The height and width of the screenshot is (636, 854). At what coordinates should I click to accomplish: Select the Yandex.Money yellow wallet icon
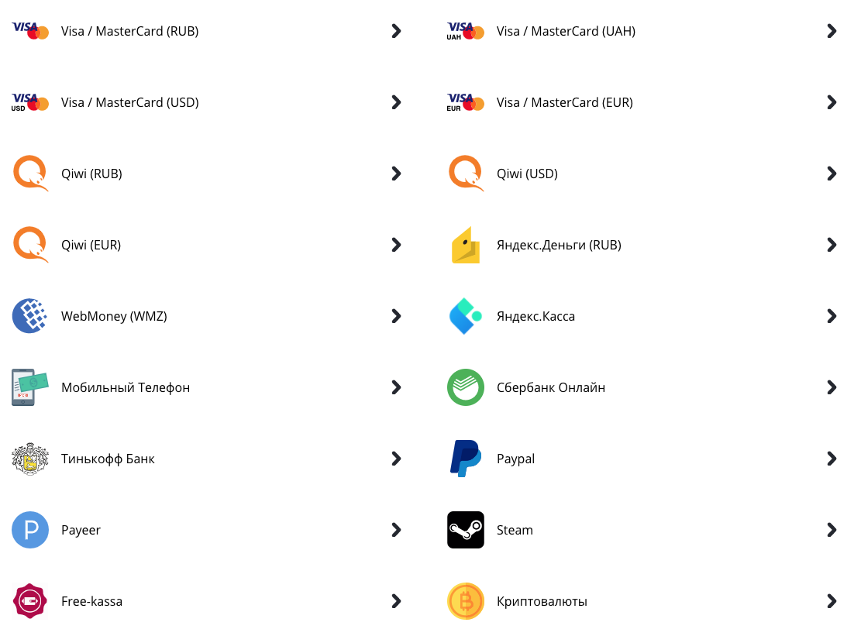(466, 245)
